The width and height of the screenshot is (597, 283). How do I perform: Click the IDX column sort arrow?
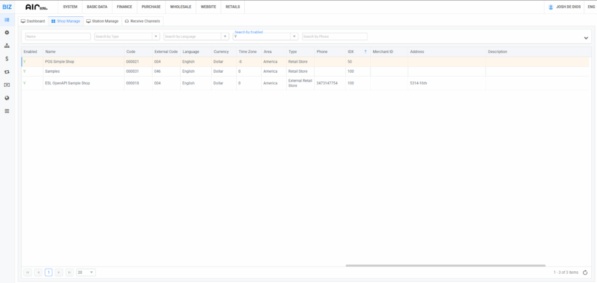(x=366, y=52)
